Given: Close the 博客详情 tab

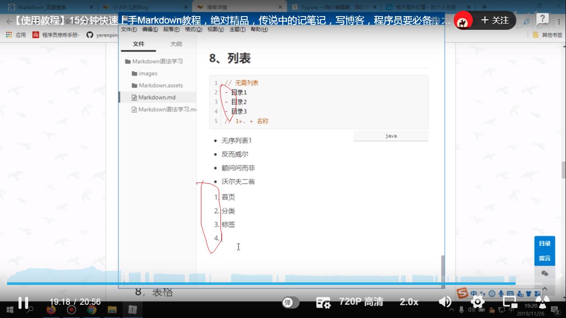Looking at the screenshot, I should pyautogui.click(x=281, y=7).
